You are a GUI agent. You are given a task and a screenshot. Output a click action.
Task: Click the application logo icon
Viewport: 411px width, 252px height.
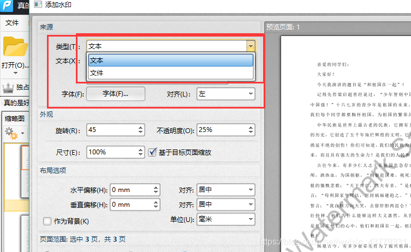point(7,5)
